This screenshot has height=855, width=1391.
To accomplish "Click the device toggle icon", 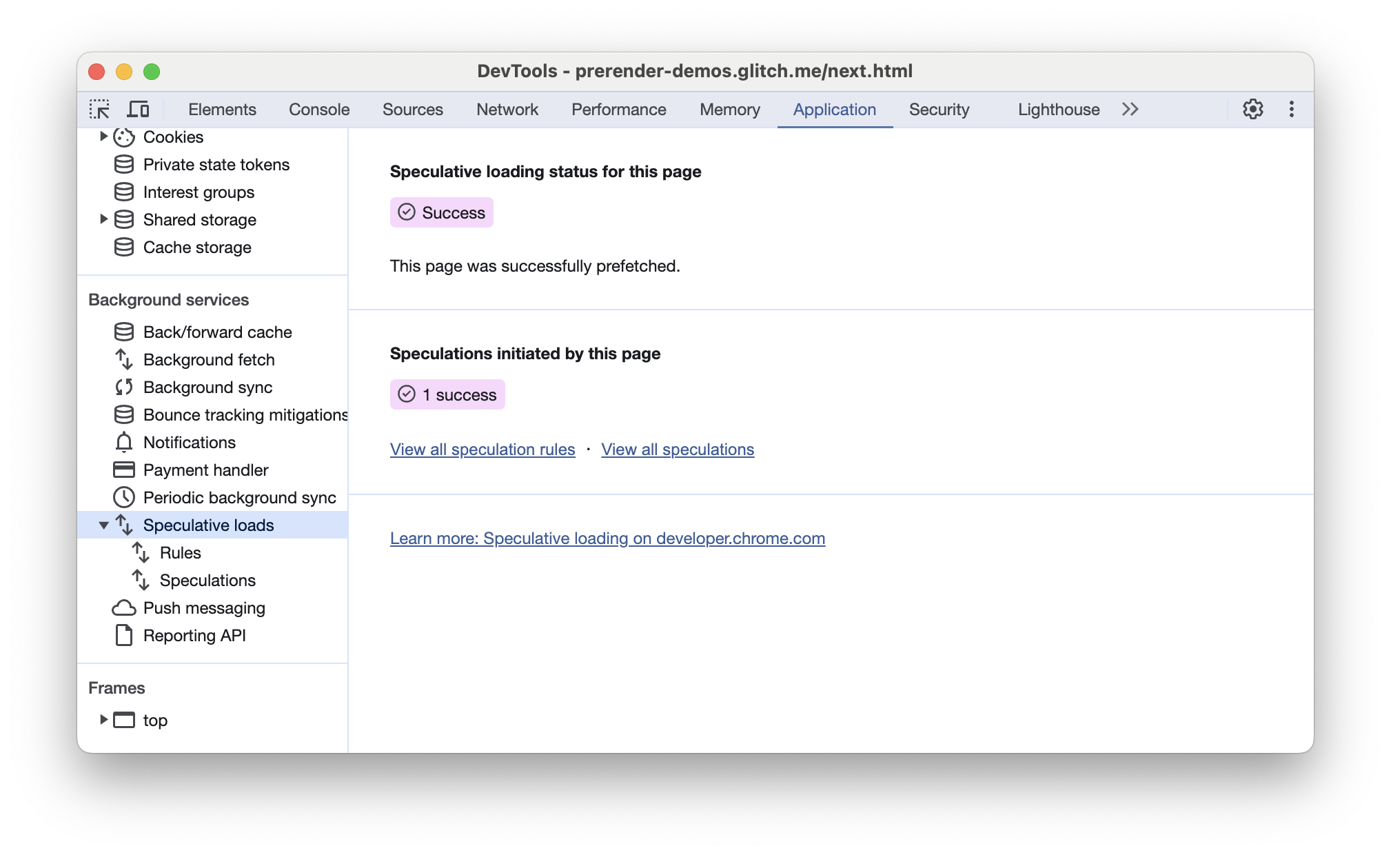I will pos(139,110).
